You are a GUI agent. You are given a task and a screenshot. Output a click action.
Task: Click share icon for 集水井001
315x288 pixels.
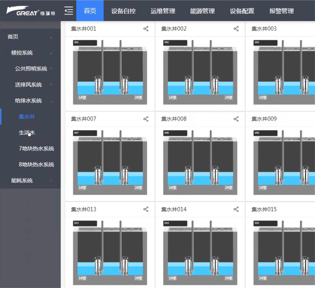146,29
